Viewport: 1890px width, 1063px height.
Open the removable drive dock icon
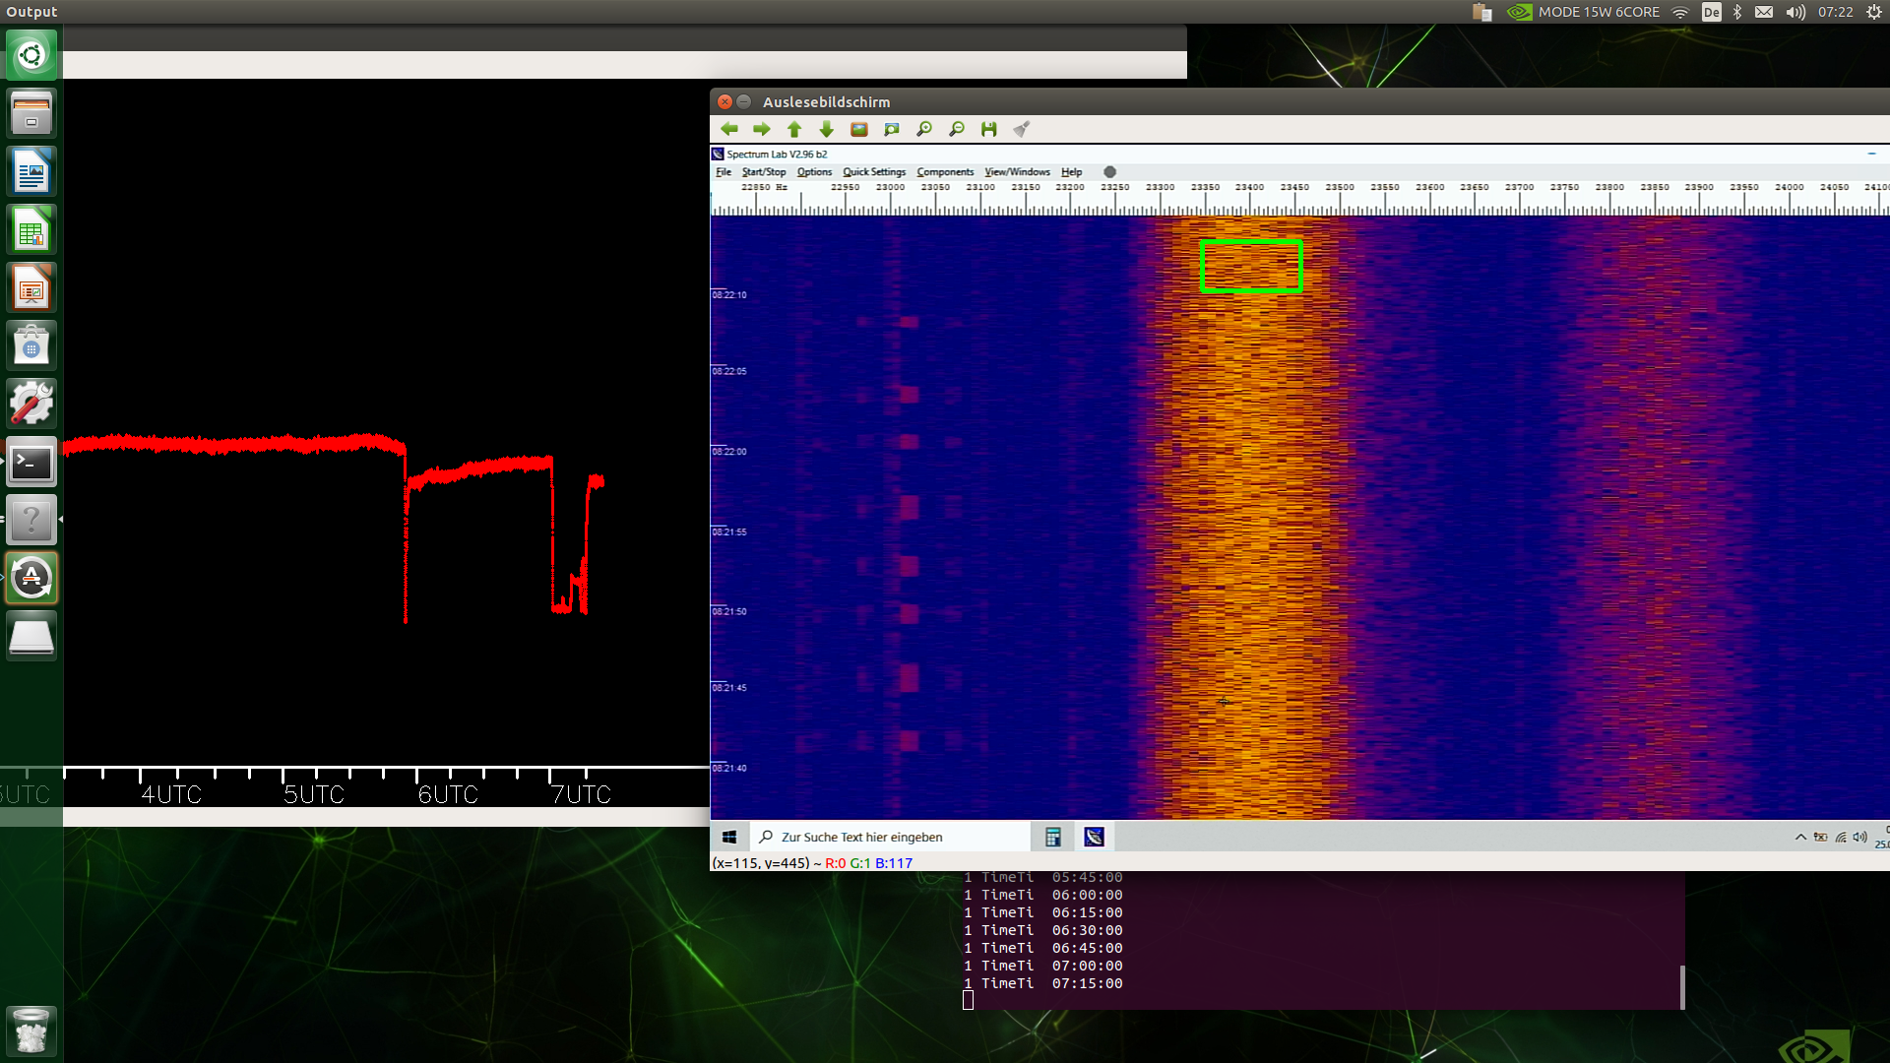pyautogui.click(x=31, y=636)
